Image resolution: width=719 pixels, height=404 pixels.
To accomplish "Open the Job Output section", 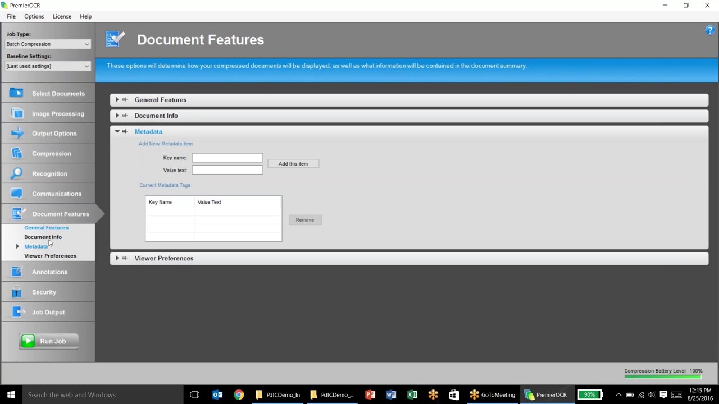I will click(x=48, y=312).
